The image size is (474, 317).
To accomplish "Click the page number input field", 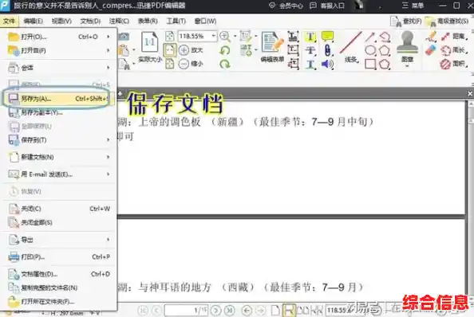I will pos(186,310).
